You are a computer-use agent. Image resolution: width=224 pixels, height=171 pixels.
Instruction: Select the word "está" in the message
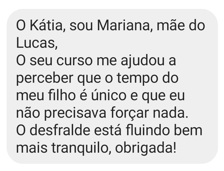point(108,130)
